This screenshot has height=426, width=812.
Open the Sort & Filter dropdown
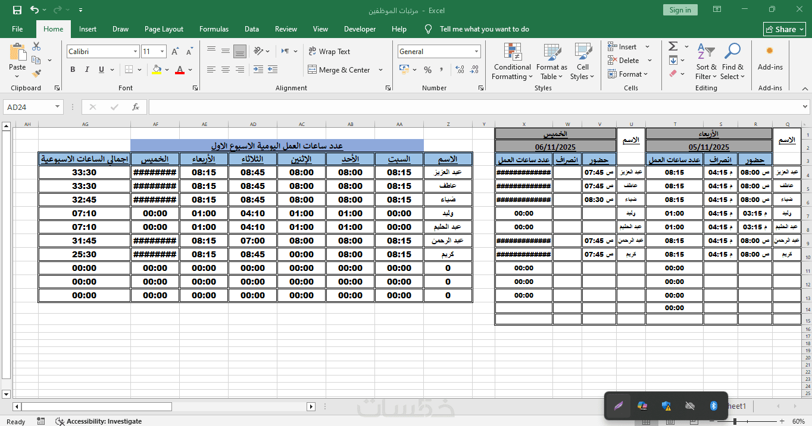point(707,61)
